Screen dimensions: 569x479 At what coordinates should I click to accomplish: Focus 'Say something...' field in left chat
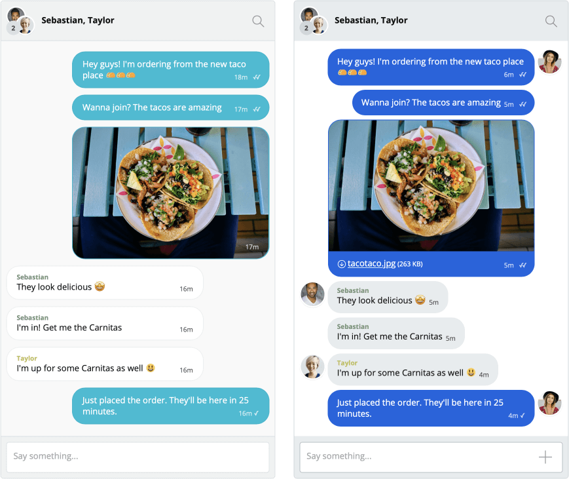pyautogui.click(x=138, y=457)
